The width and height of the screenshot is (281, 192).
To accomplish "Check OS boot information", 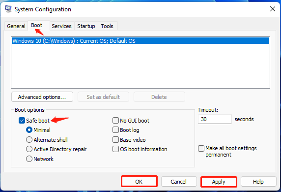I will point(115,149).
